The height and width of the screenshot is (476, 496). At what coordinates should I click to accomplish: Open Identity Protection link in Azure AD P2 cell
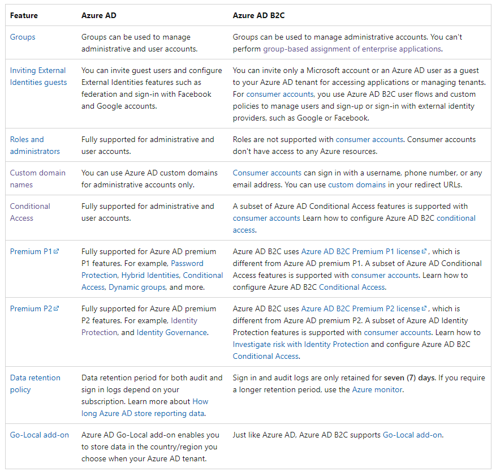click(x=139, y=327)
